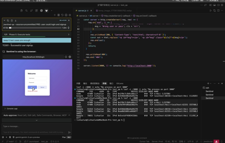Screen dimensions: 225x143
Task: Open new terminal dropdown arrow
Action: (x=211, y=84)
